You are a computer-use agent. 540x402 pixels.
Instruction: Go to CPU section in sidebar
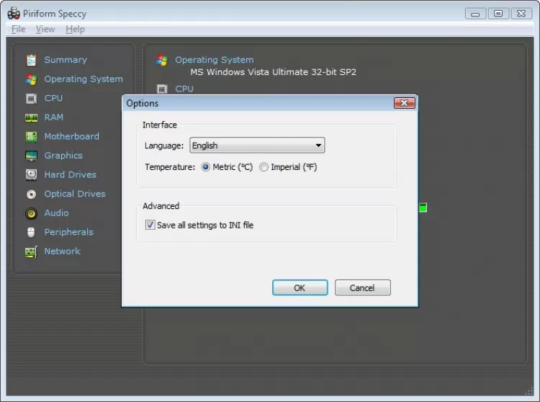[x=53, y=98]
